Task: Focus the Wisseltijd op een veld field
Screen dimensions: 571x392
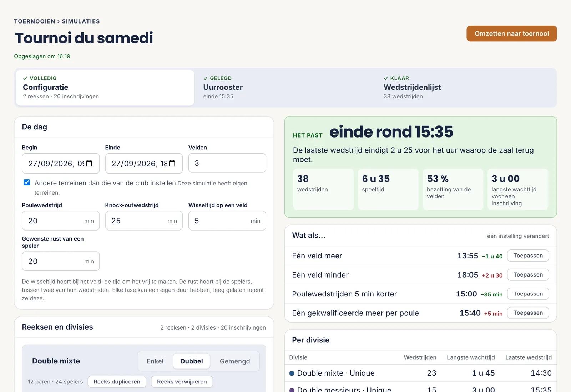Action: coord(227,221)
